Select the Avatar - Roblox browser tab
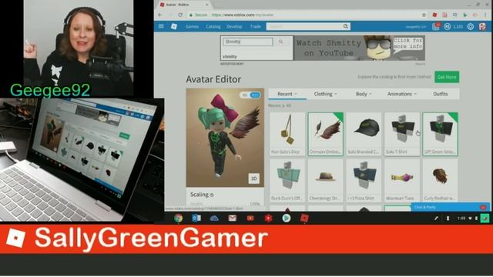The width and height of the screenshot is (493, 277). 184,5
